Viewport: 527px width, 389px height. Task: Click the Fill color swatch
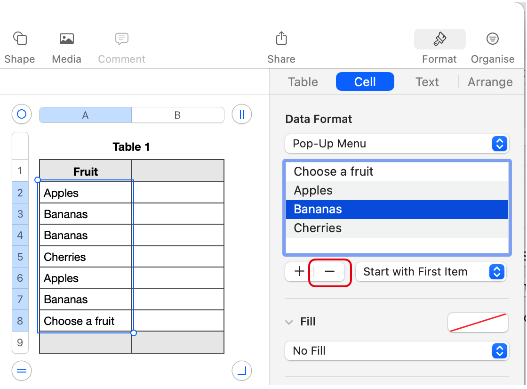tap(478, 323)
